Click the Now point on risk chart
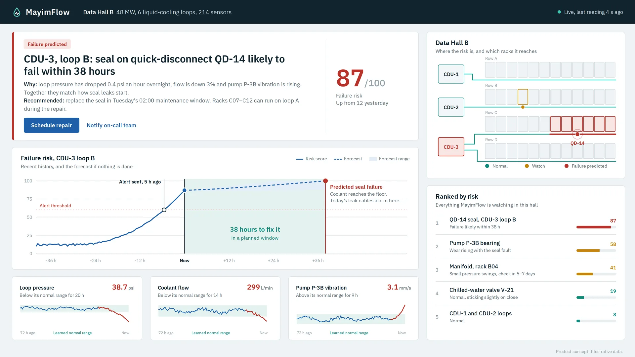 [x=185, y=190]
